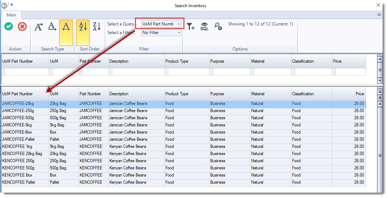This screenshot has width=388, height=198.
Task: Click the Classification filter input field
Action: tap(313, 72)
